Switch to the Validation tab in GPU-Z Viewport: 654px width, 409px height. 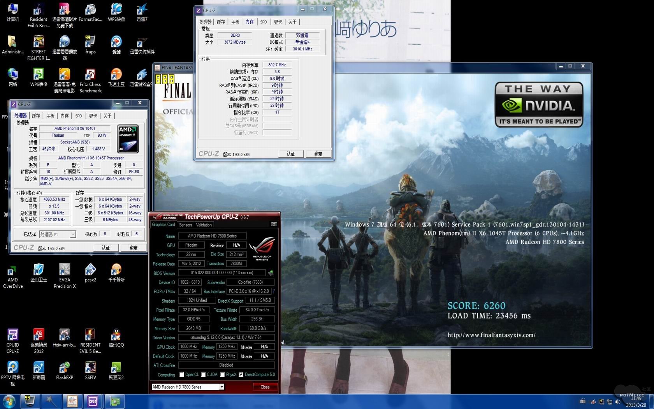pos(204,225)
